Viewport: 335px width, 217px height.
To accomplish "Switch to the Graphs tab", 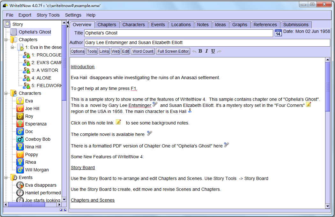I will [x=240, y=25].
